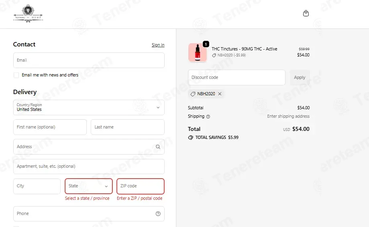Click the struck-through $59.99 price

(x=304, y=49)
